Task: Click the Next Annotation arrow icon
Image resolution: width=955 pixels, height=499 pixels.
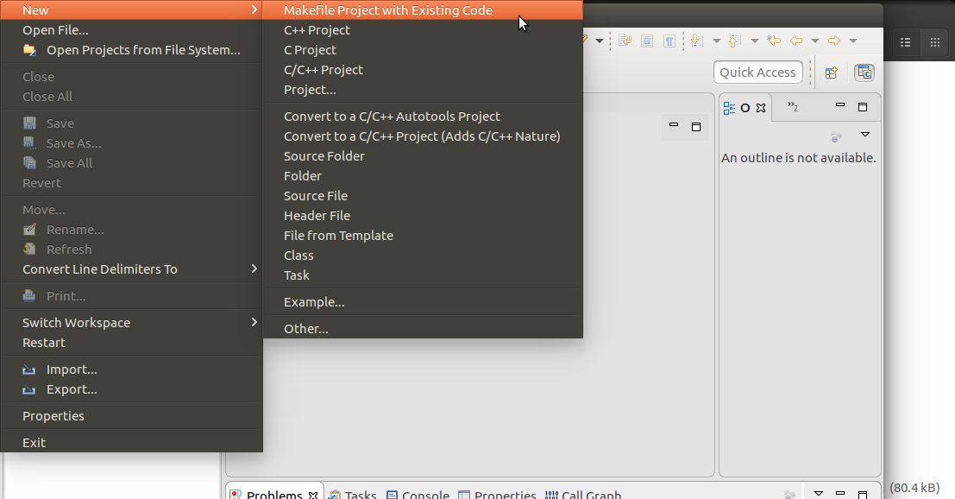Action: tap(696, 41)
